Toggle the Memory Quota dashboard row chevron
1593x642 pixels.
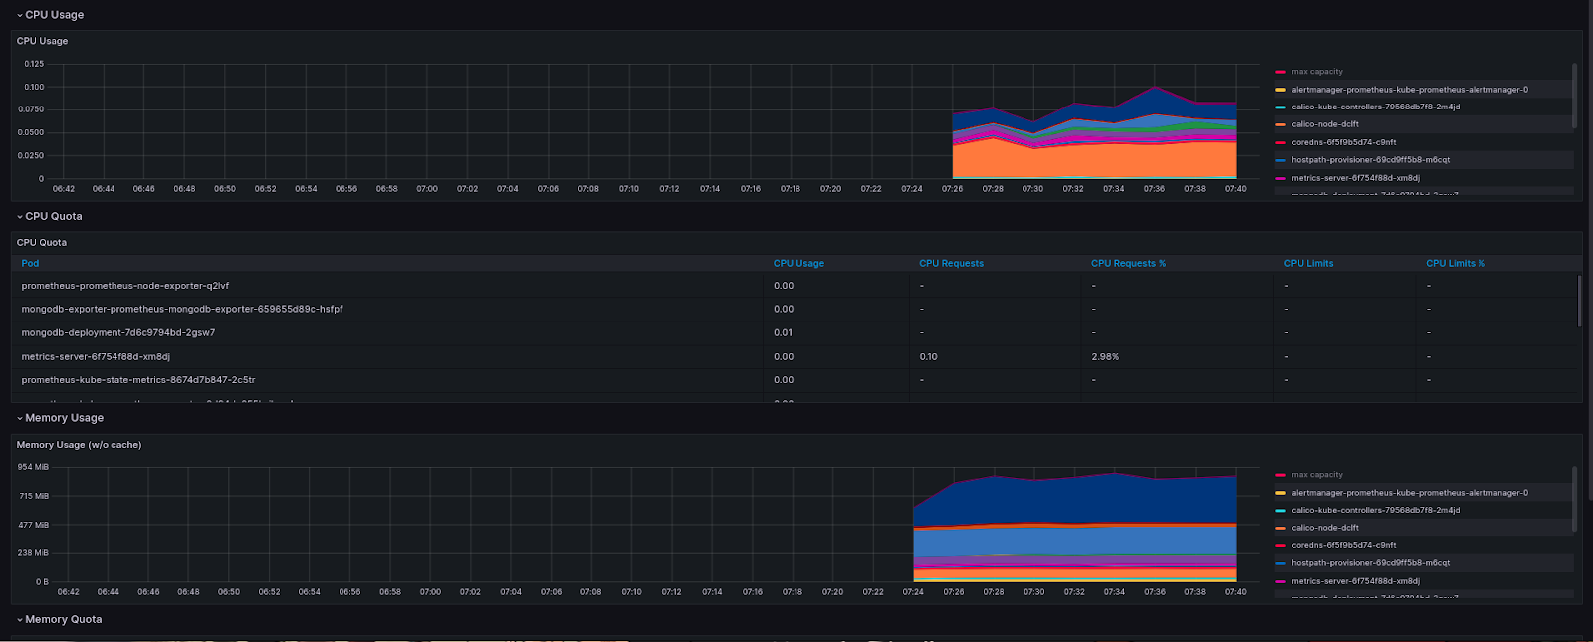tap(19, 619)
